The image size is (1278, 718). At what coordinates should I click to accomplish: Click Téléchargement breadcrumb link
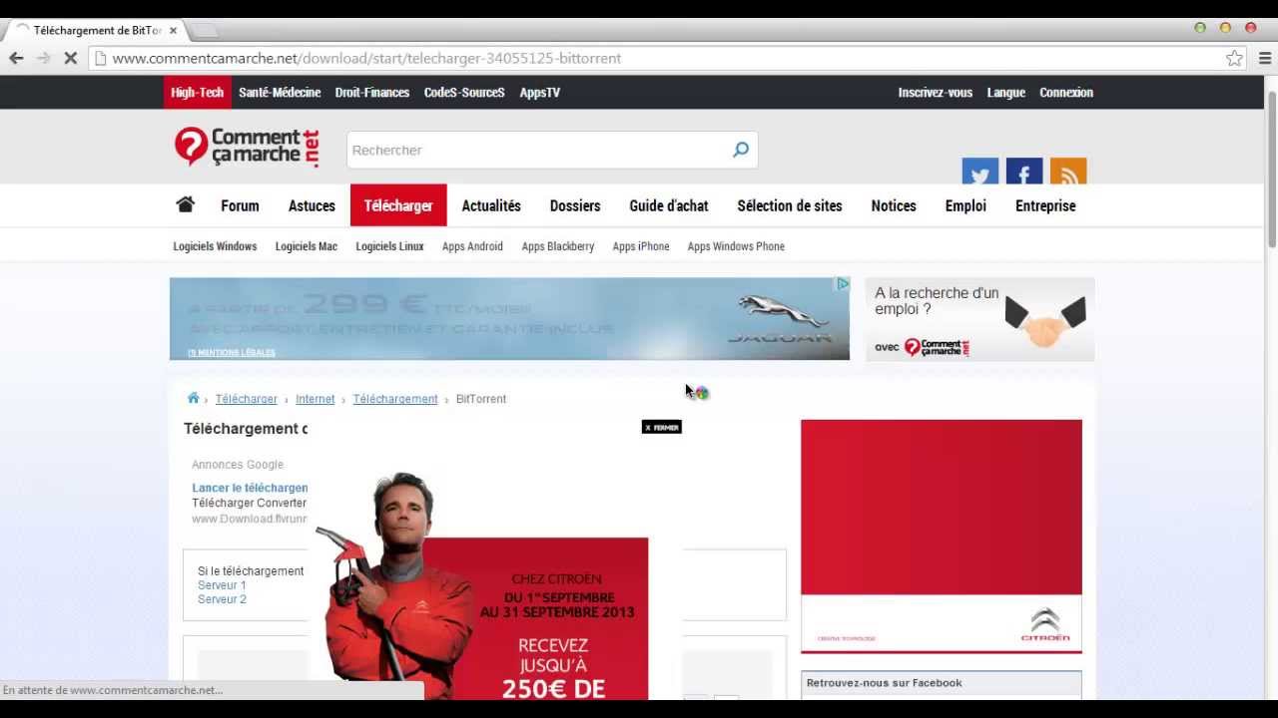pyautogui.click(x=394, y=399)
